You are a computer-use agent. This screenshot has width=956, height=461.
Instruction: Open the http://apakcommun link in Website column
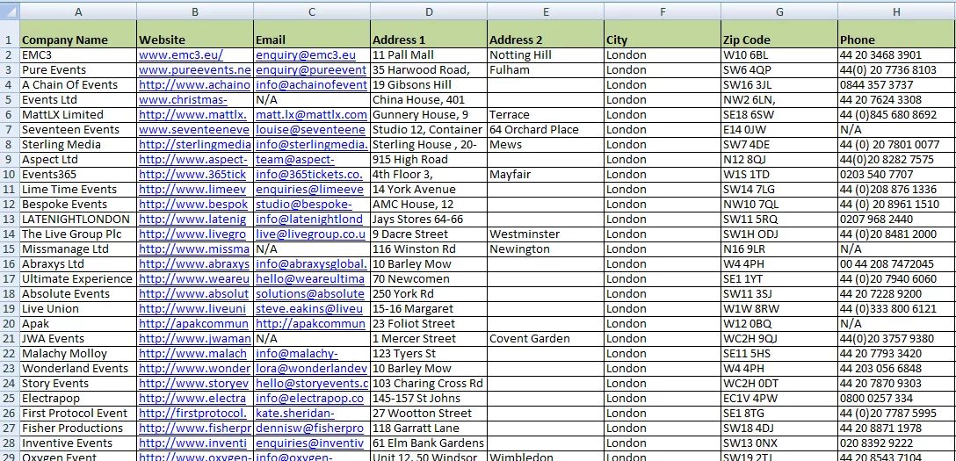tap(194, 323)
